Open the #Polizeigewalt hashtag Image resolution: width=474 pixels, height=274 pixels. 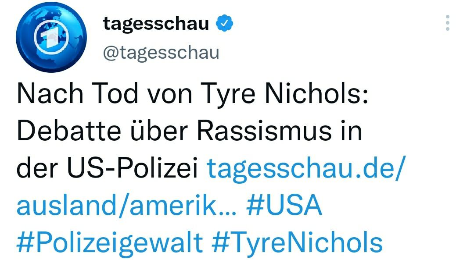tap(110, 243)
